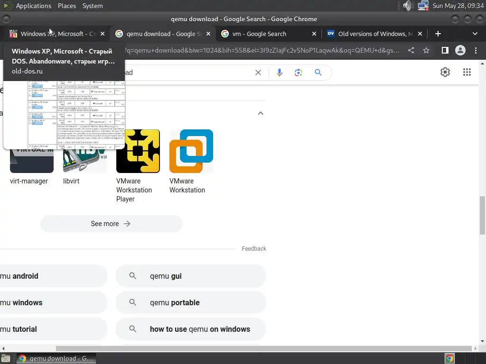Image resolution: width=486 pixels, height=364 pixels.
Task: Open the Chrome side panel
Action: tap(445, 50)
